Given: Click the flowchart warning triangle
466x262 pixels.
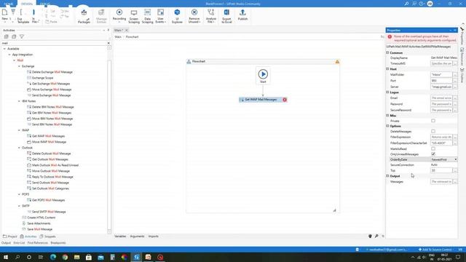Looking at the screenshot, I should click(x=337, y=61).
